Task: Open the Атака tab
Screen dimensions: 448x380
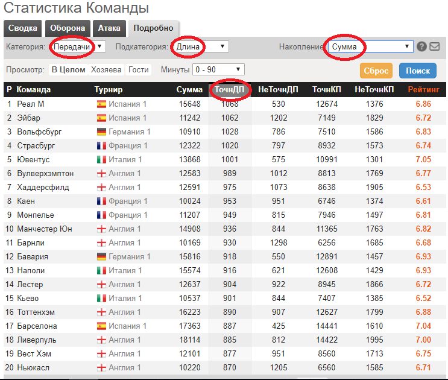Action: click(x=110, y=28)
